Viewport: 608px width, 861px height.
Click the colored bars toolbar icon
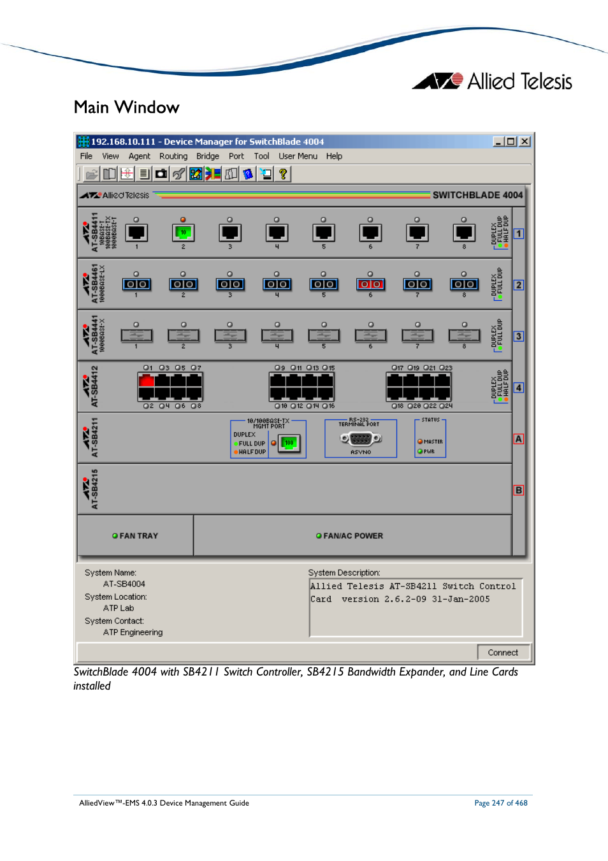[x=213, y=173]
